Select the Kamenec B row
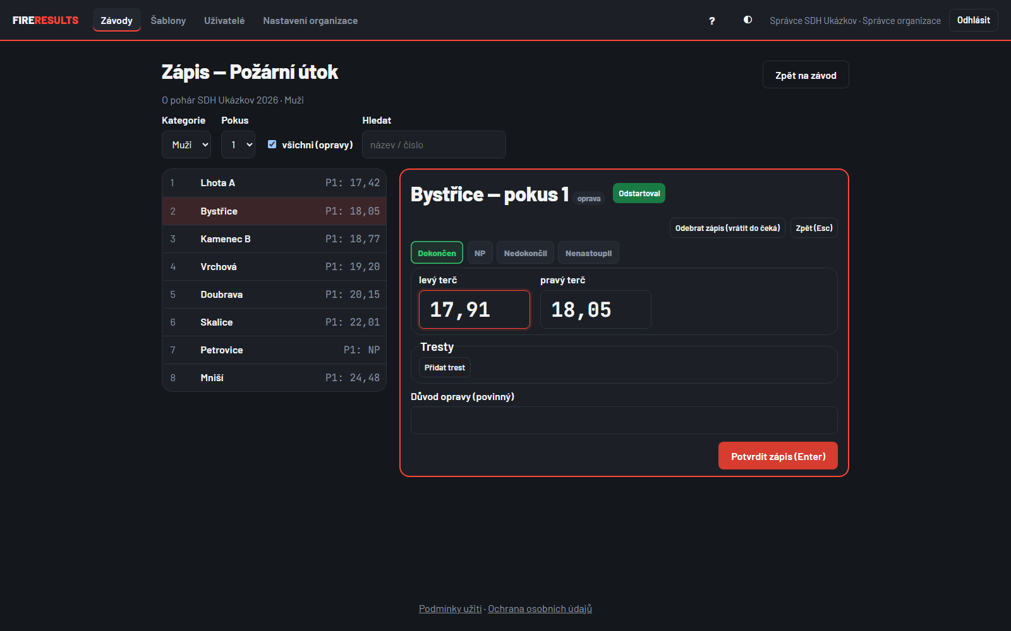 point(274,239)
